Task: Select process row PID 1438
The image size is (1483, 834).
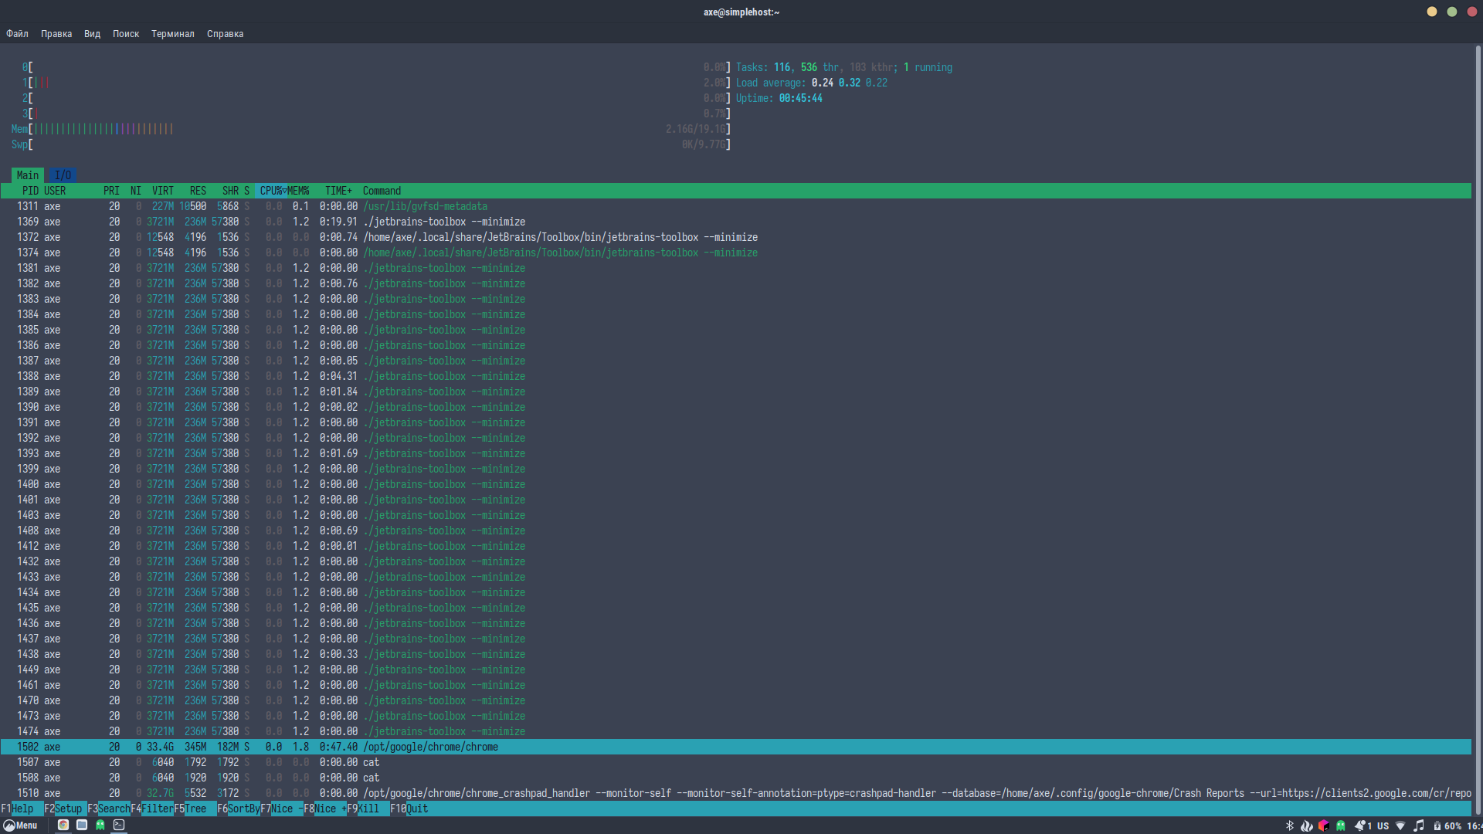Action: click(x=735, y=654)
